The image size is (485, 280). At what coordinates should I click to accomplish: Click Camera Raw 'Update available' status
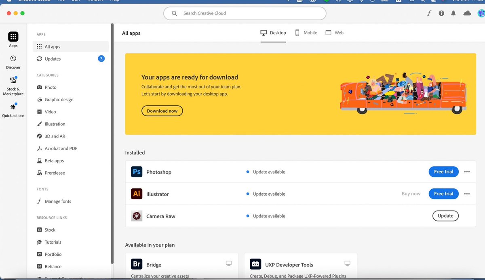click(x=266, y=216)
